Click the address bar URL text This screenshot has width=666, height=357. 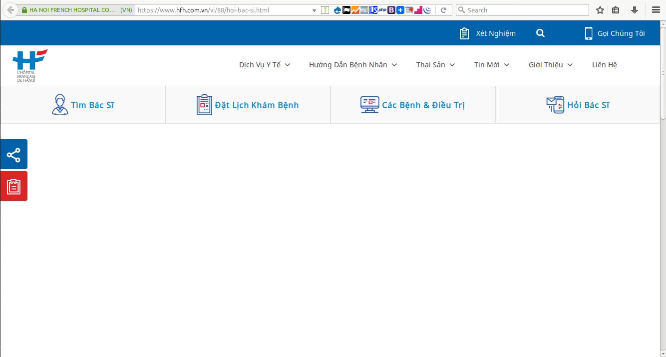click(203, 10)
